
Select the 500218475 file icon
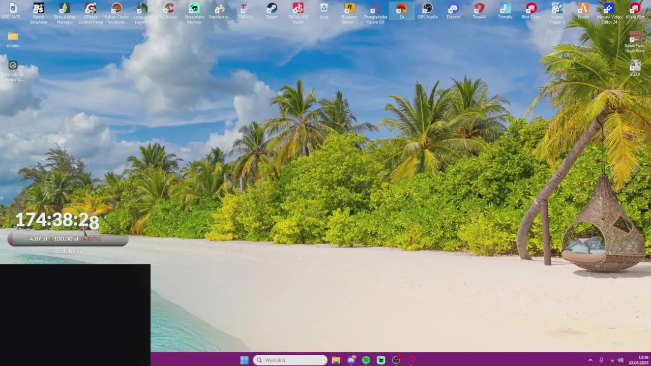(x=13, y=11)
